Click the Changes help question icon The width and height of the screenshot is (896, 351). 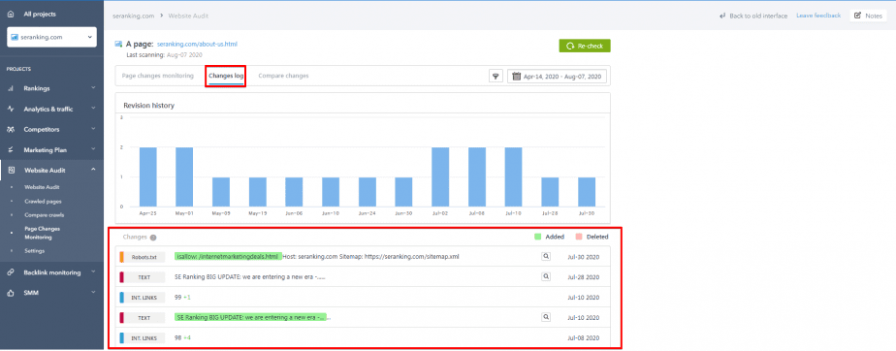point(153,238)
